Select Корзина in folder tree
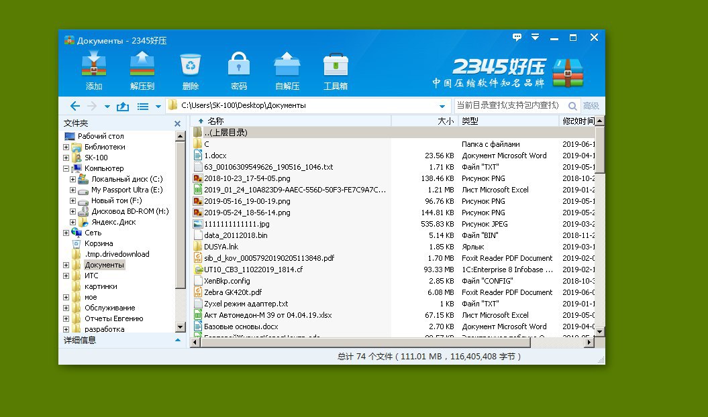708x417 pixels. [x=99, y=244]
